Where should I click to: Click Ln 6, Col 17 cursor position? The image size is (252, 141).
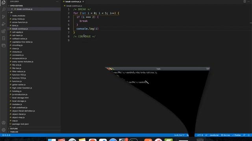(x=180, y=135)
